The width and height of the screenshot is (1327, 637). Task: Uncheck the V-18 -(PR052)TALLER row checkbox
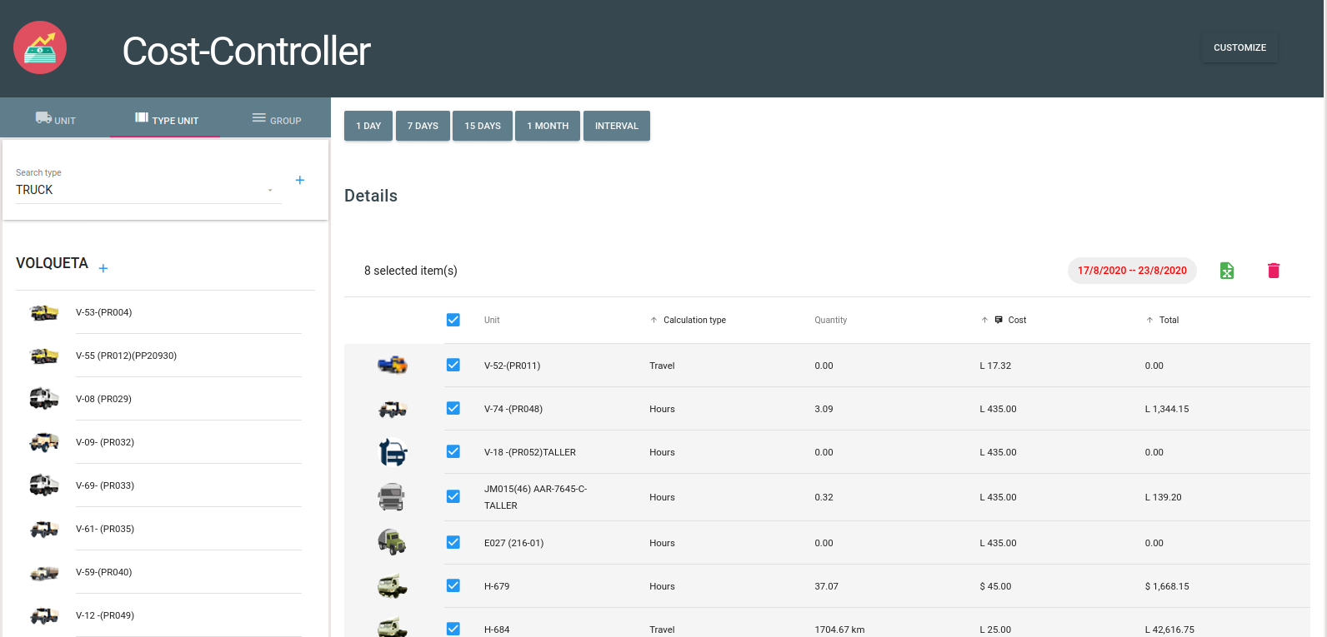[453, 451]
